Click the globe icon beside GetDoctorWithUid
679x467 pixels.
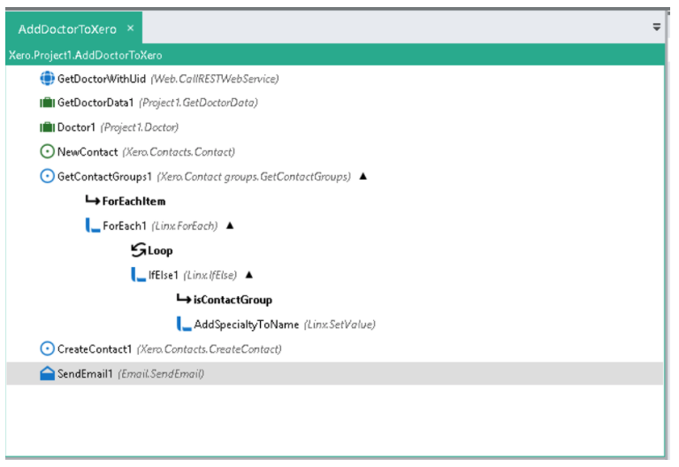point(47,79)
